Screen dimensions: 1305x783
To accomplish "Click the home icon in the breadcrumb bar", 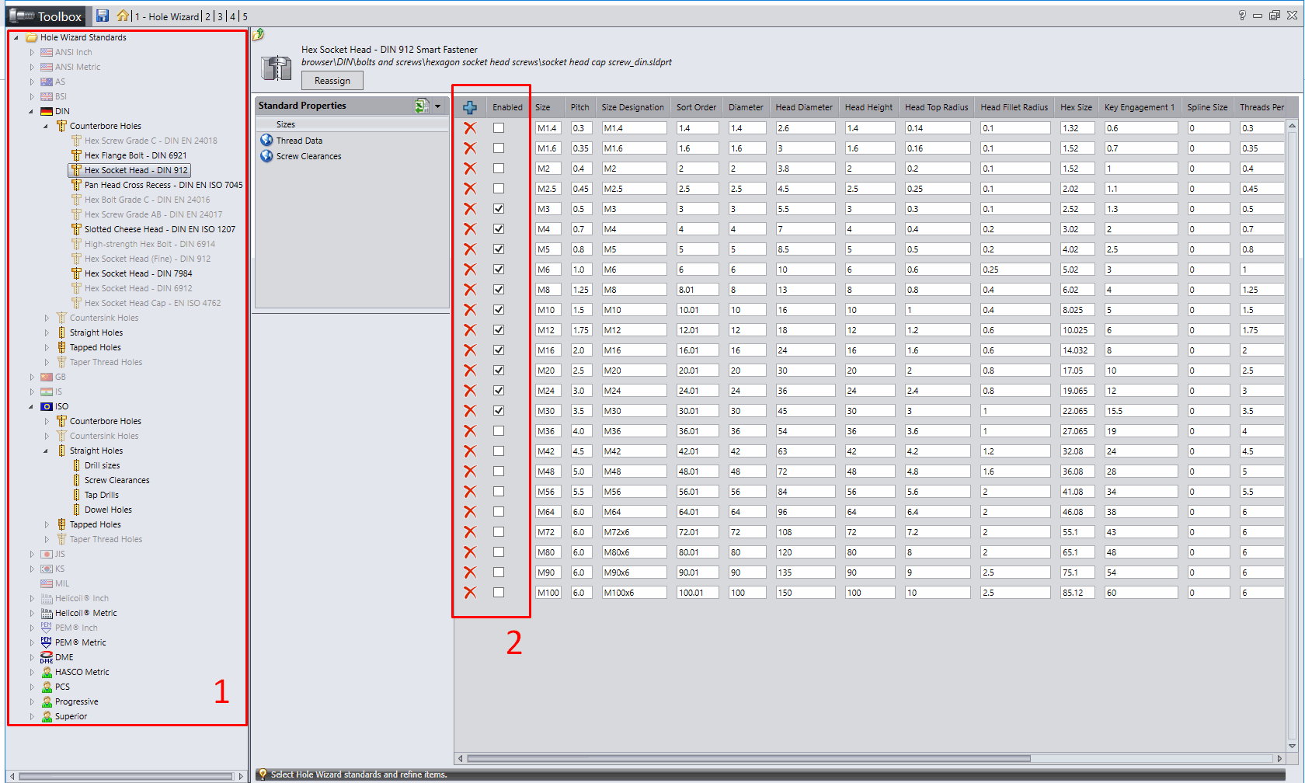I will pyautogui.click(x=122, y=16).
